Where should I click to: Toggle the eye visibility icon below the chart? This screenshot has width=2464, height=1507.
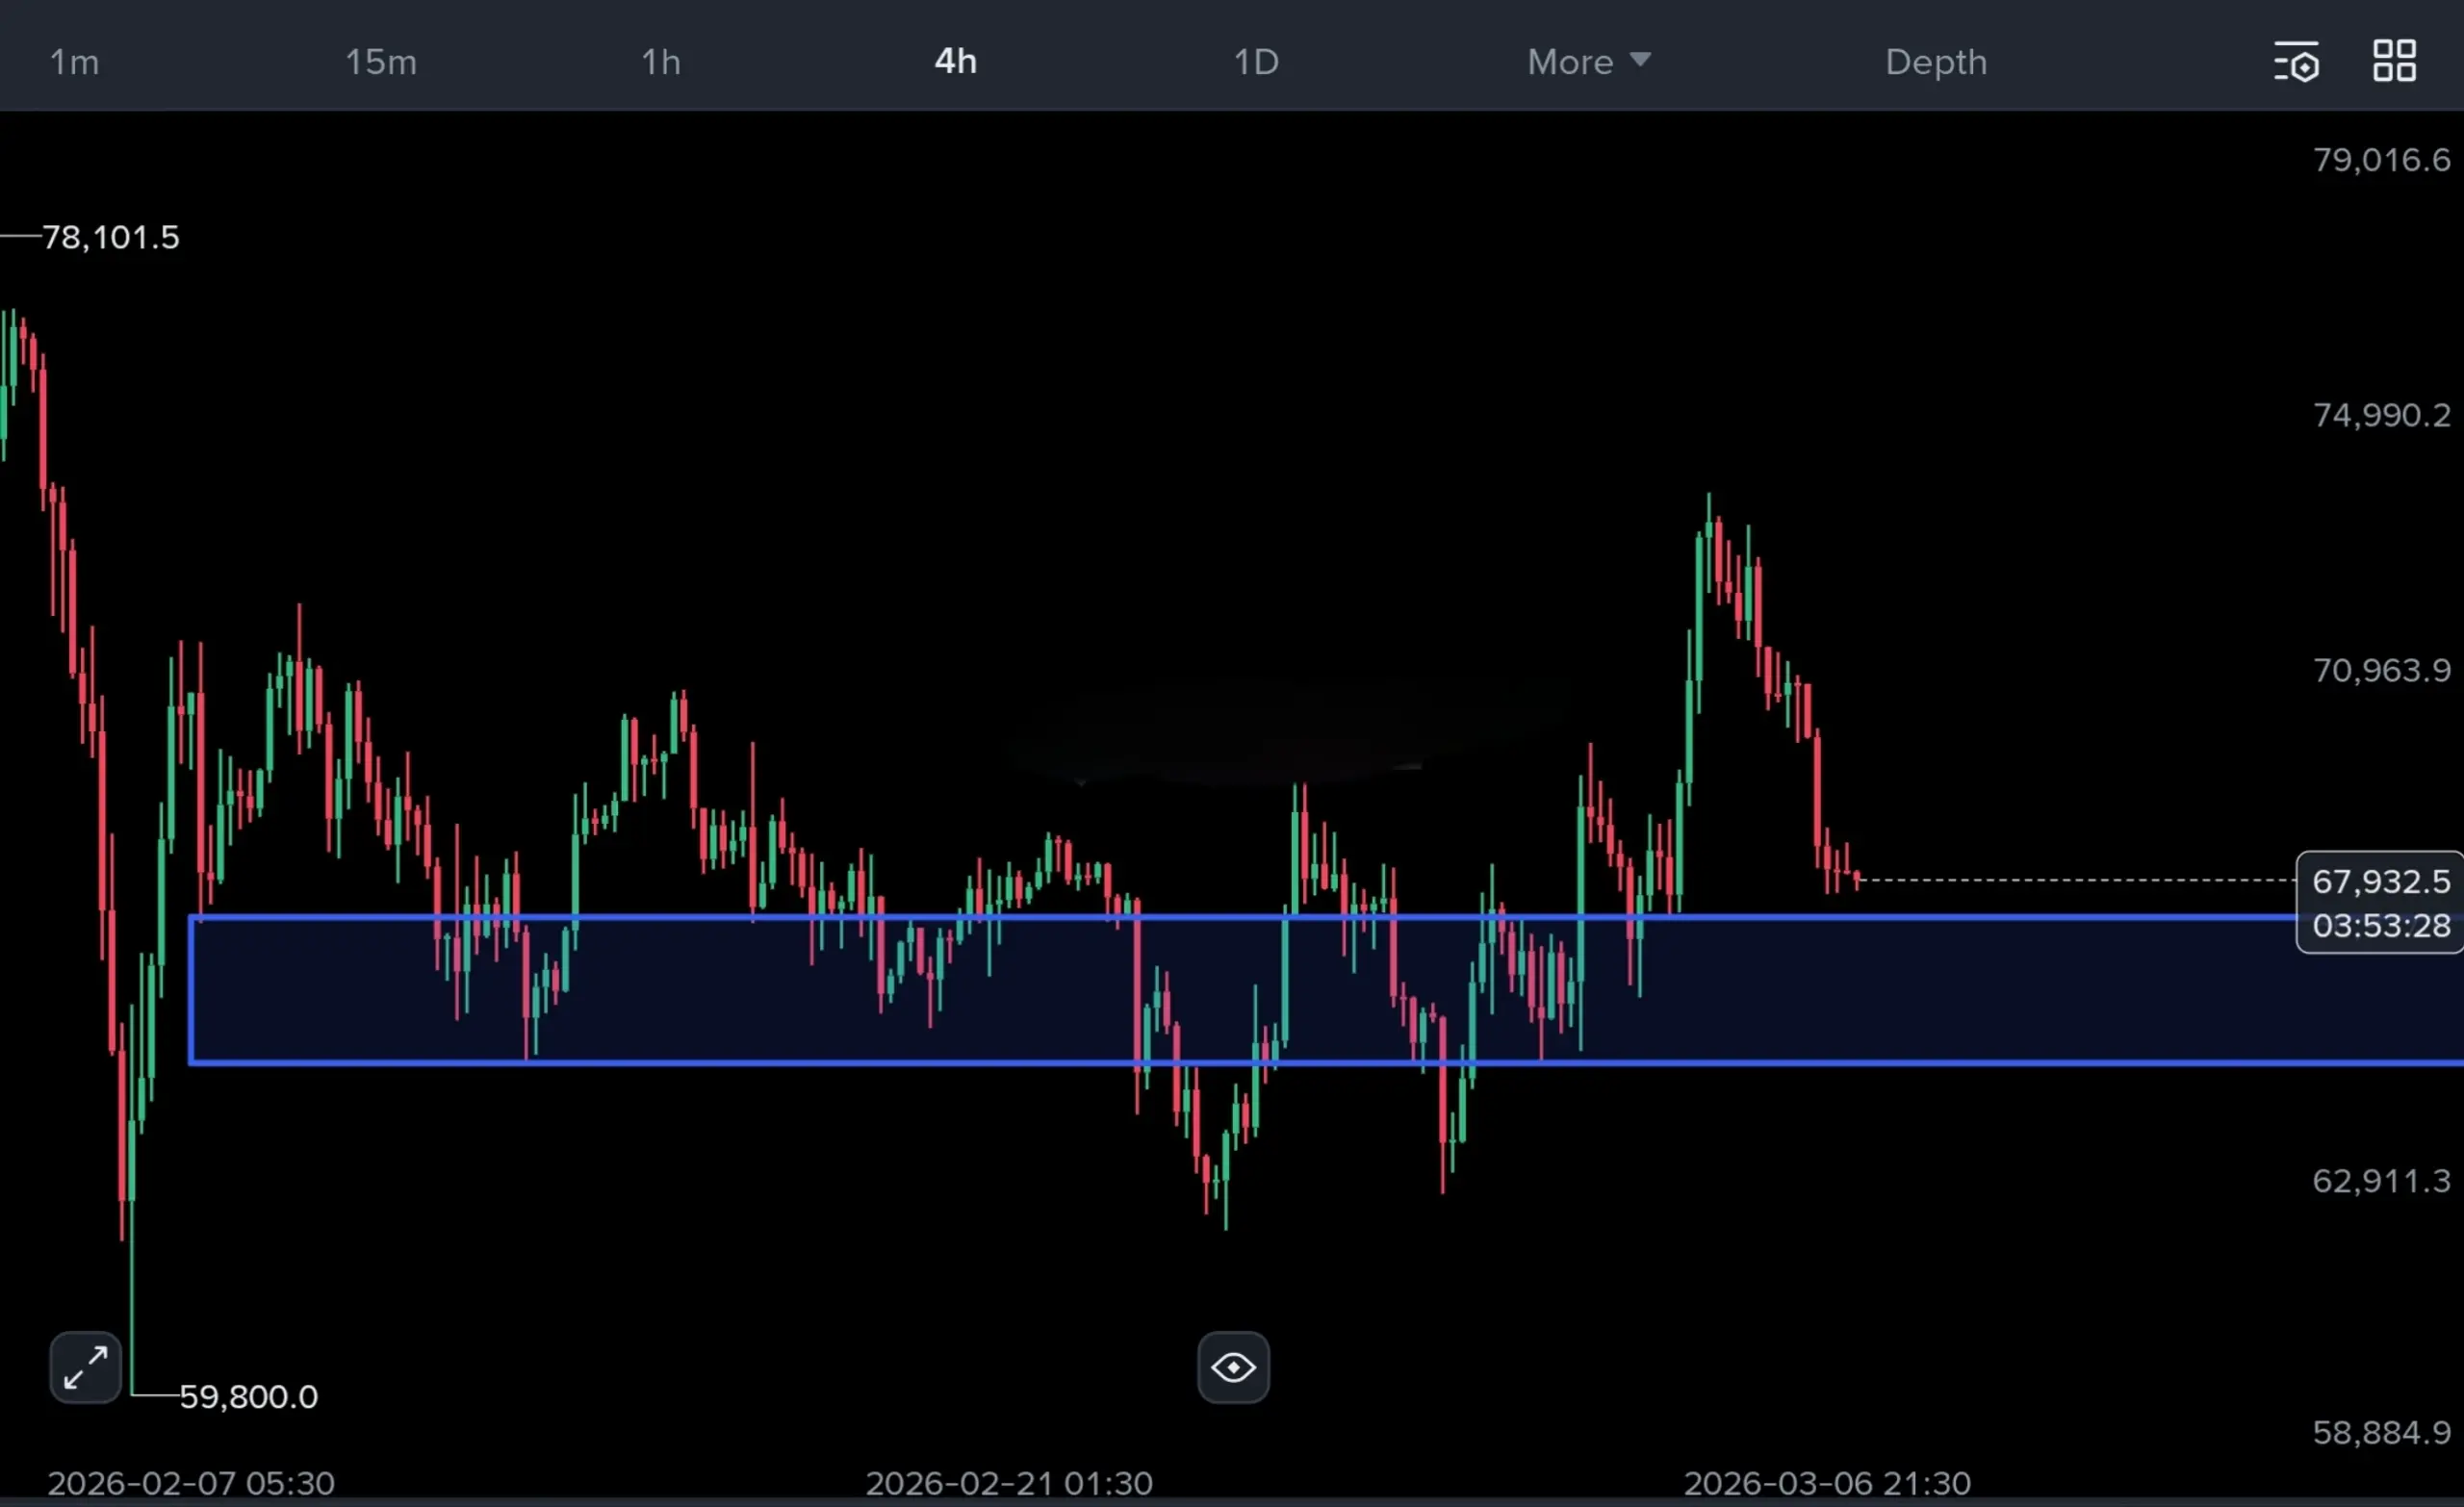tap(1233, 1367)
